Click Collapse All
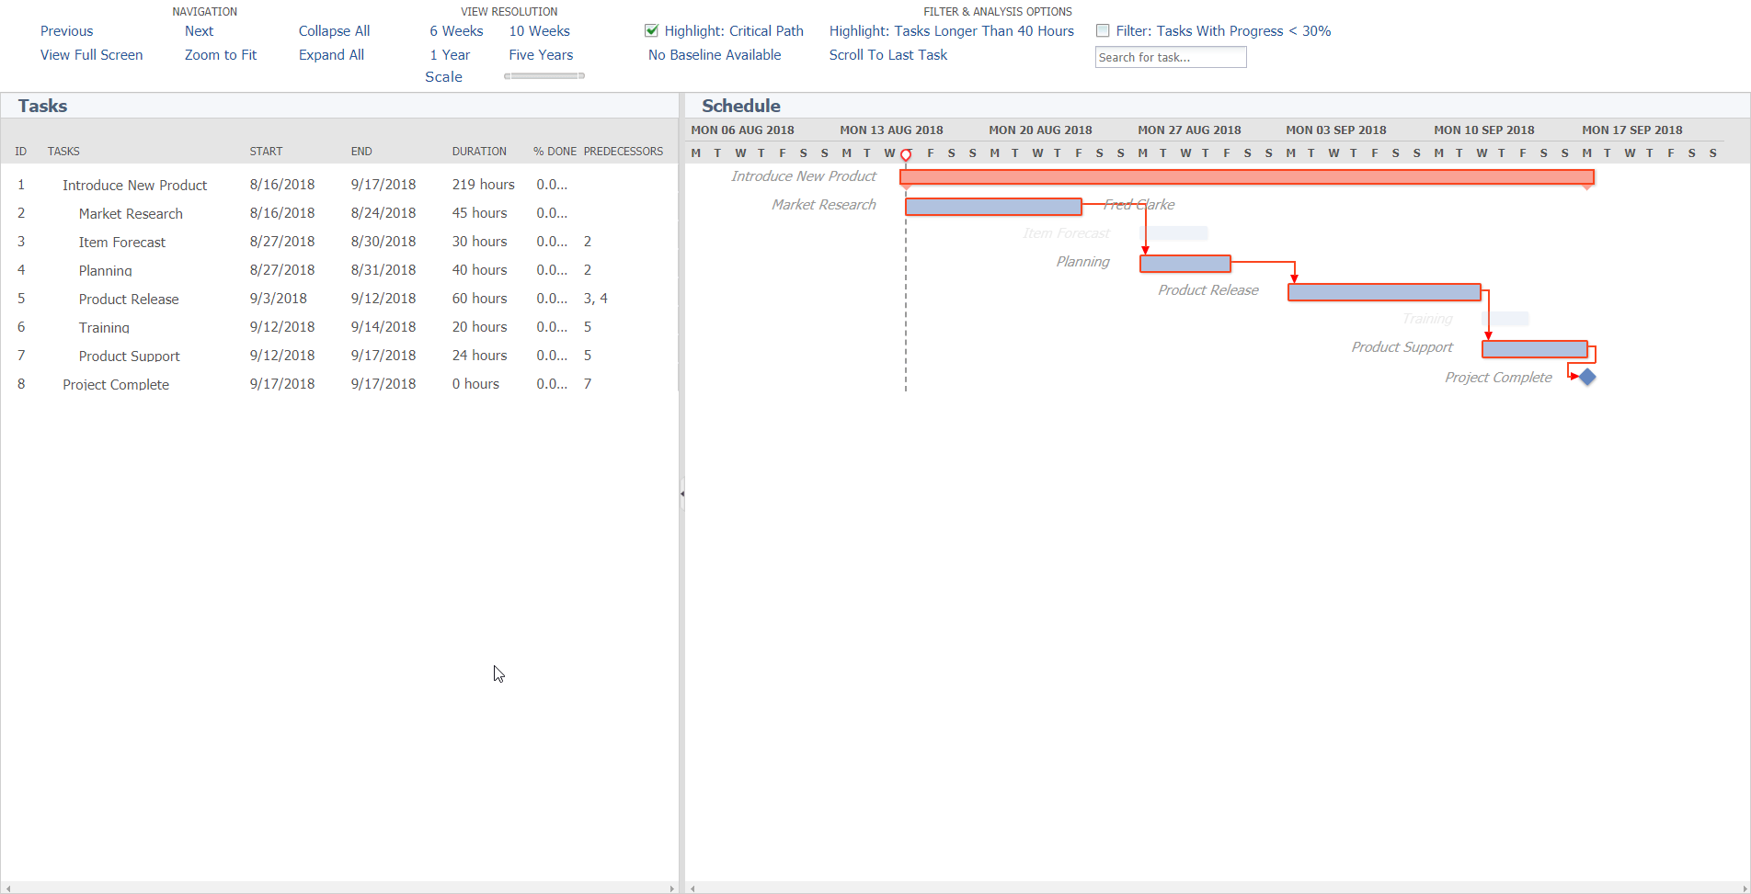 coord(333,30)
